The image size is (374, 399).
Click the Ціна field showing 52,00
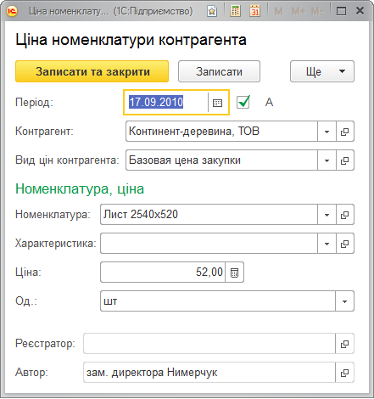163,273
